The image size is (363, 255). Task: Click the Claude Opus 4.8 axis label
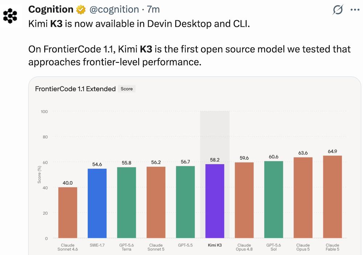(244, 247)
